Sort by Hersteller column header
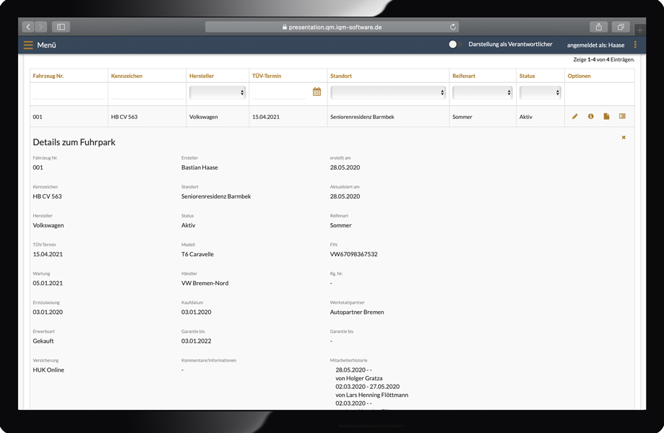Image resolution: width=664 pixels, height=433 pixels. 202,76
